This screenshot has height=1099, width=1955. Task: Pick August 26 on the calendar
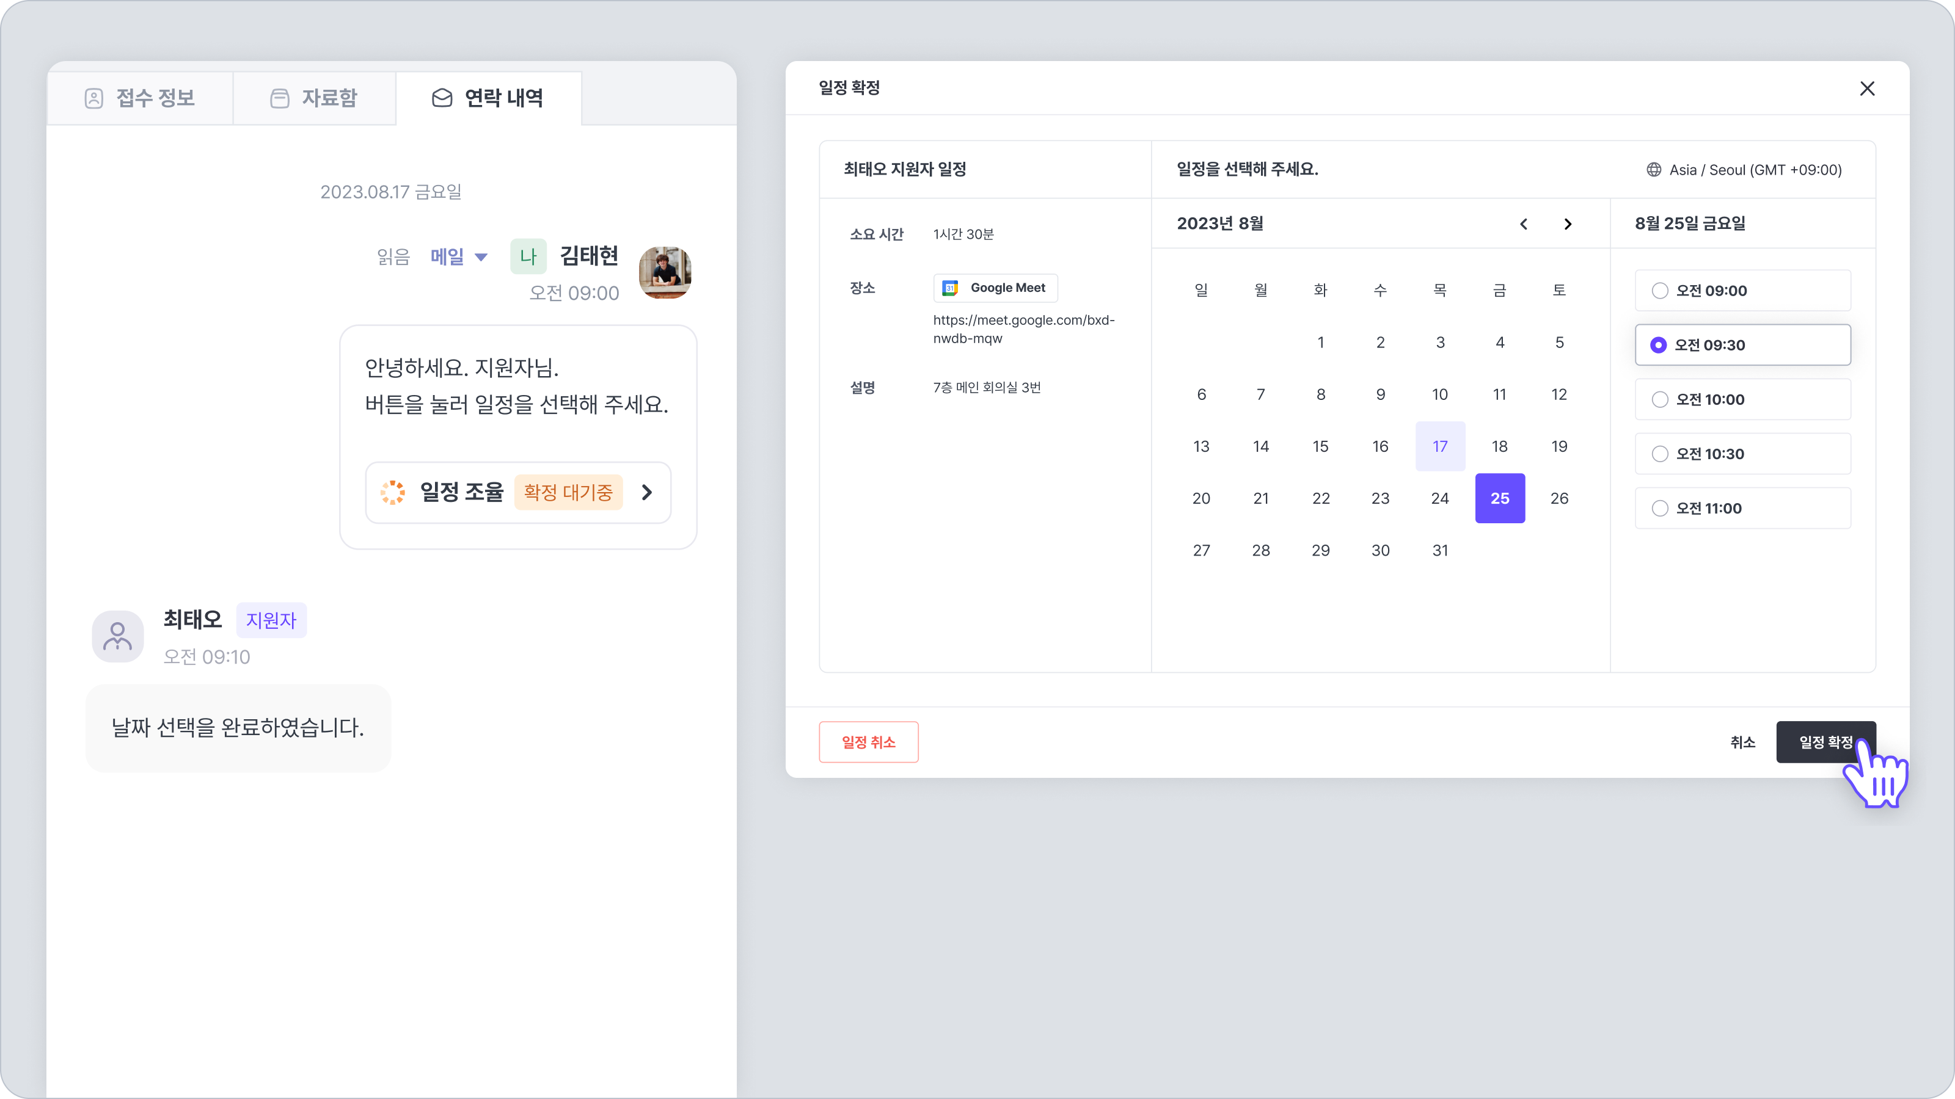pos(1559,498)
